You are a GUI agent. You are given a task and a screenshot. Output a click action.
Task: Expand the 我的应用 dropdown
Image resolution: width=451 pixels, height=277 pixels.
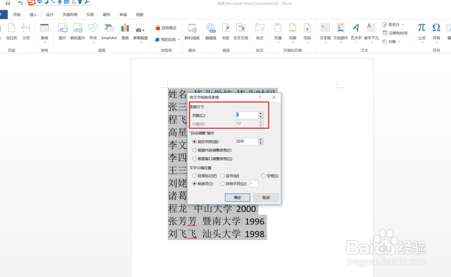coord(179,40)
